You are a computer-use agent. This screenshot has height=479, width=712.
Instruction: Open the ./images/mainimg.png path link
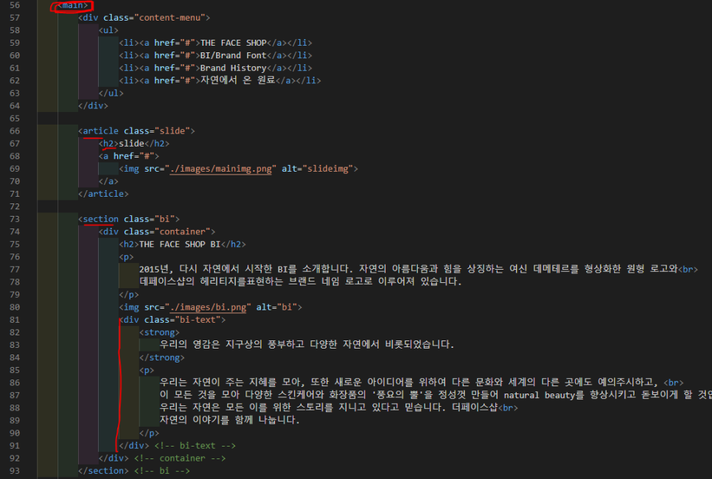[220, 169]
